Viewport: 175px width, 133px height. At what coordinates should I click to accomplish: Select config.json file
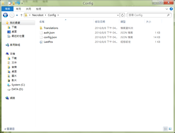[x=50, y=37]
